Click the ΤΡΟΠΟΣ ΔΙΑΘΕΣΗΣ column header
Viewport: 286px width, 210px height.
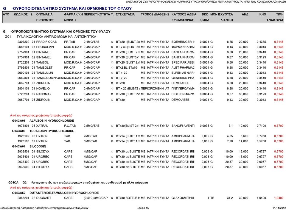point(155,14)
